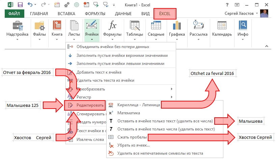This screenshot has height=159, width=277.
Task: Click the Графика chart icon
Action: point(177,26)
